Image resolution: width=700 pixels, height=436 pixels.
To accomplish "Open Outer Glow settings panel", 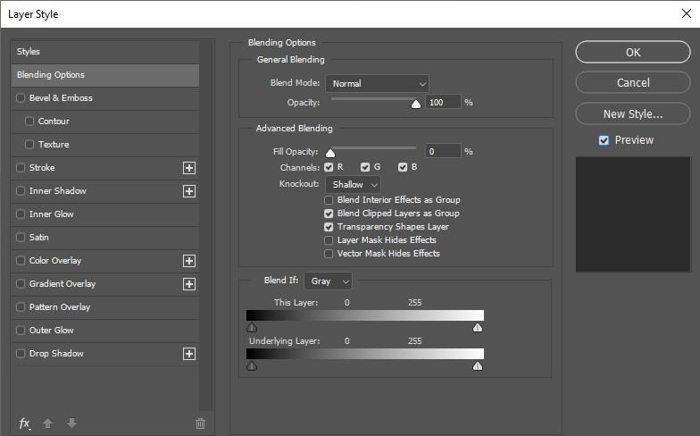I will [x=52, y=331].
